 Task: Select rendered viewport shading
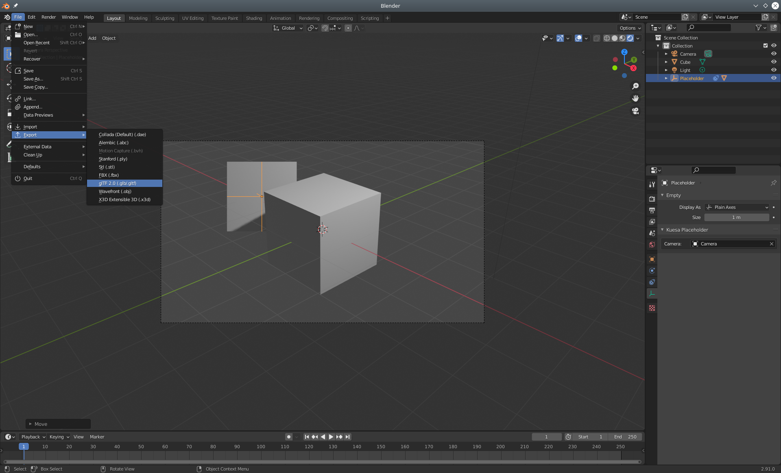(630, 38)
